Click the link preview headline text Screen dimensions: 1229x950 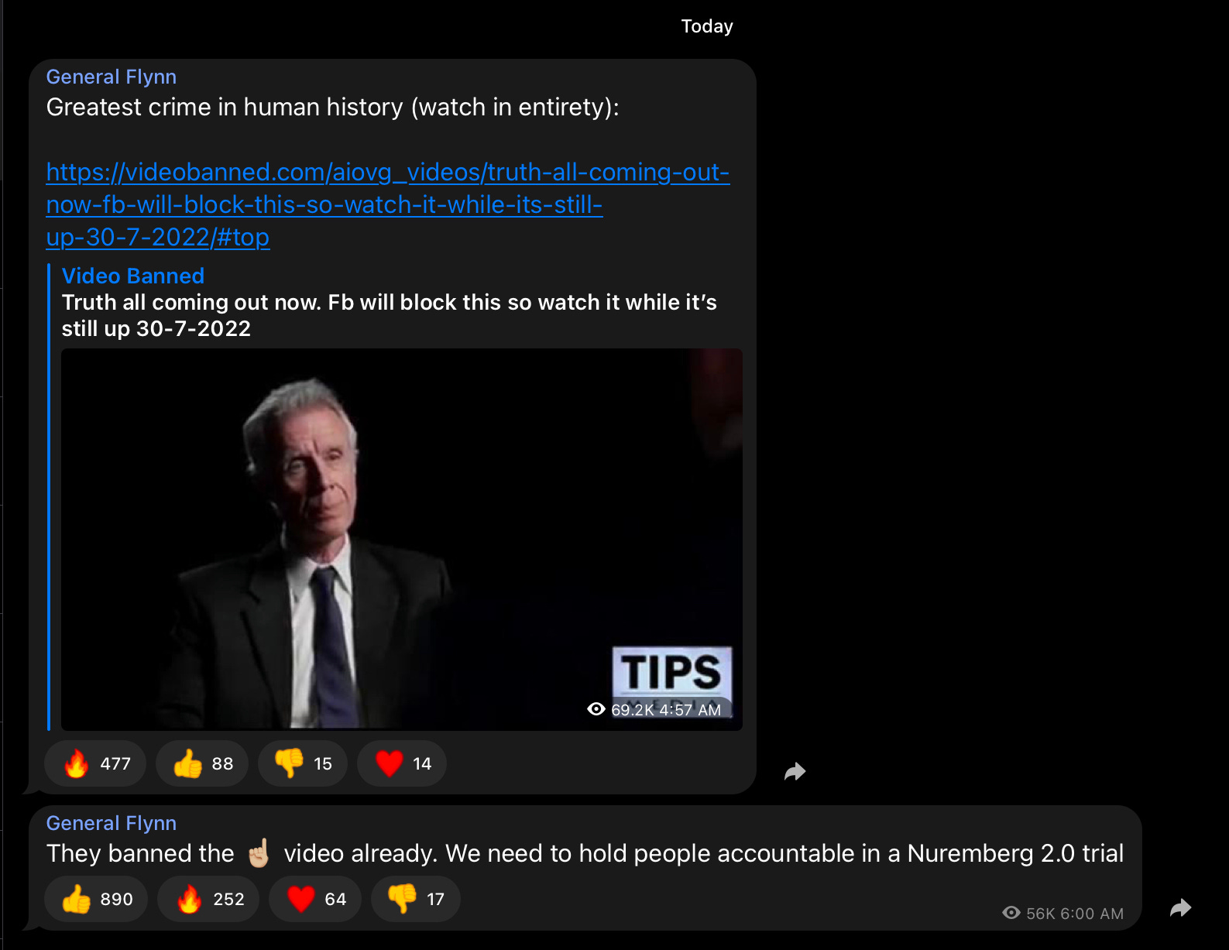[390, 315]
